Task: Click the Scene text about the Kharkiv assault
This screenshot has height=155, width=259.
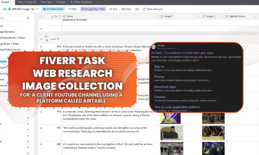Action: point(107,48)
